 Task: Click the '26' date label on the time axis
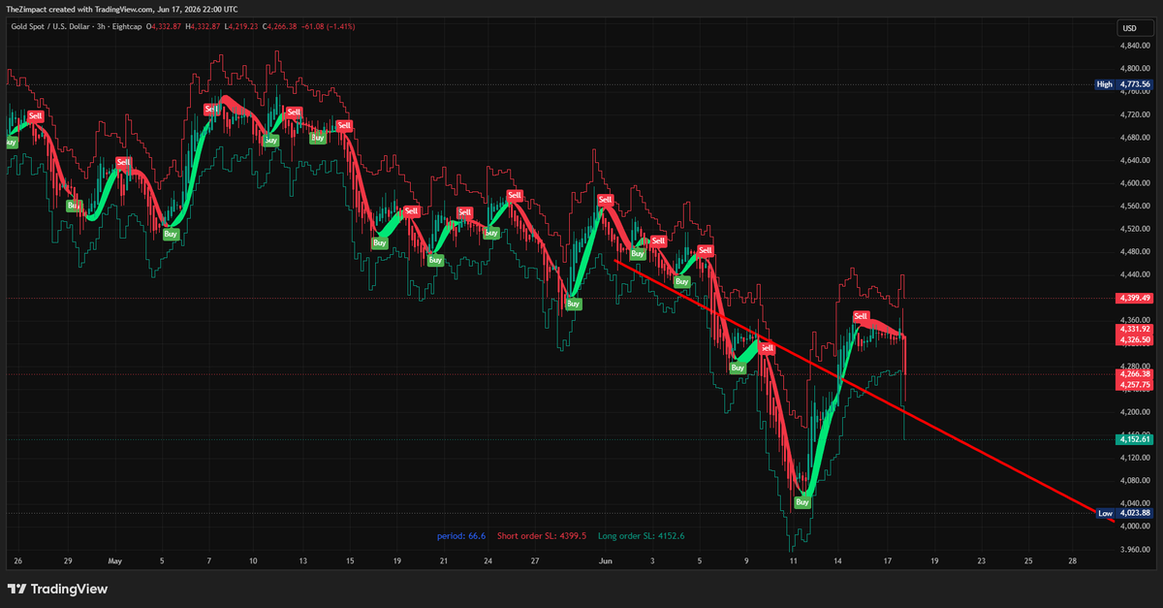pyautogui.click(x=17, y=560)
